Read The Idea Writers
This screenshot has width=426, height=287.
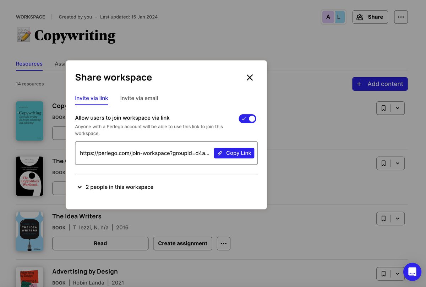pyautogui.click(x=100, y=243)
